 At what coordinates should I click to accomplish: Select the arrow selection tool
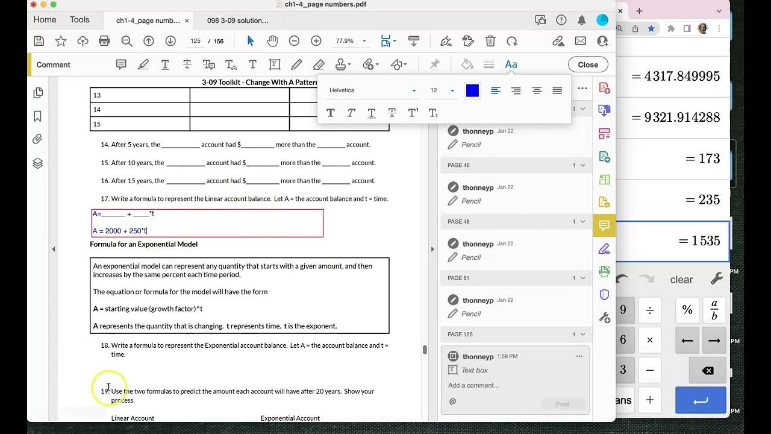pos(251,41)
